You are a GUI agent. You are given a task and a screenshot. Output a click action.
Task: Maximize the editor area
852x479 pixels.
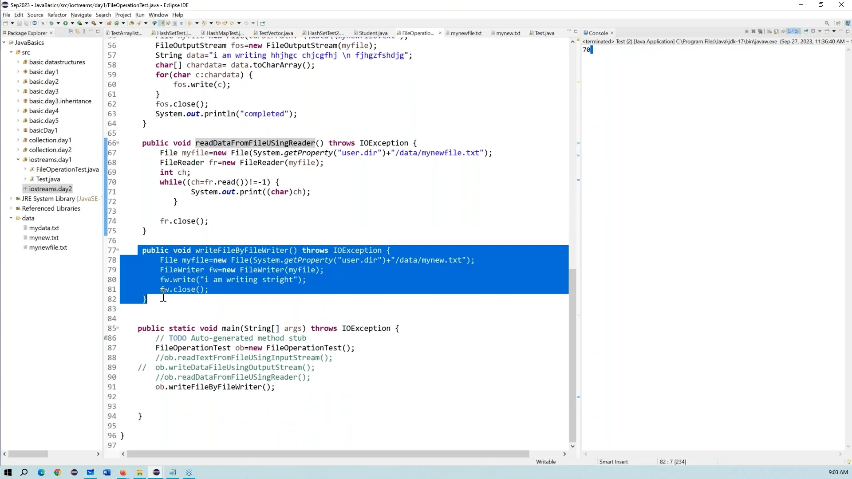tap(576, 31)
